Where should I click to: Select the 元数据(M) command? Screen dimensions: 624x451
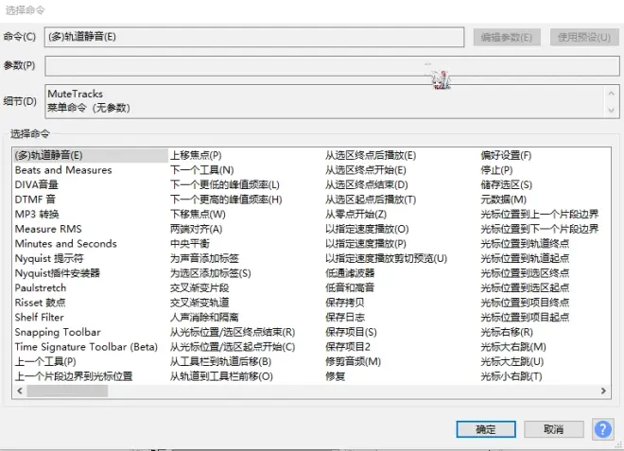coord(503,199)
